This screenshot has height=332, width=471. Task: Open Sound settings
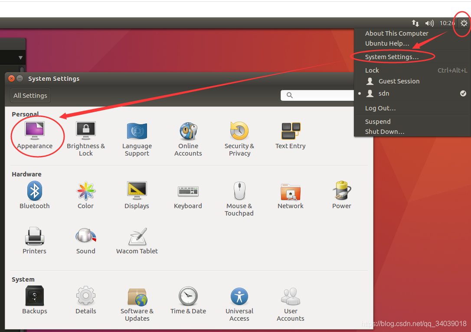86,240
